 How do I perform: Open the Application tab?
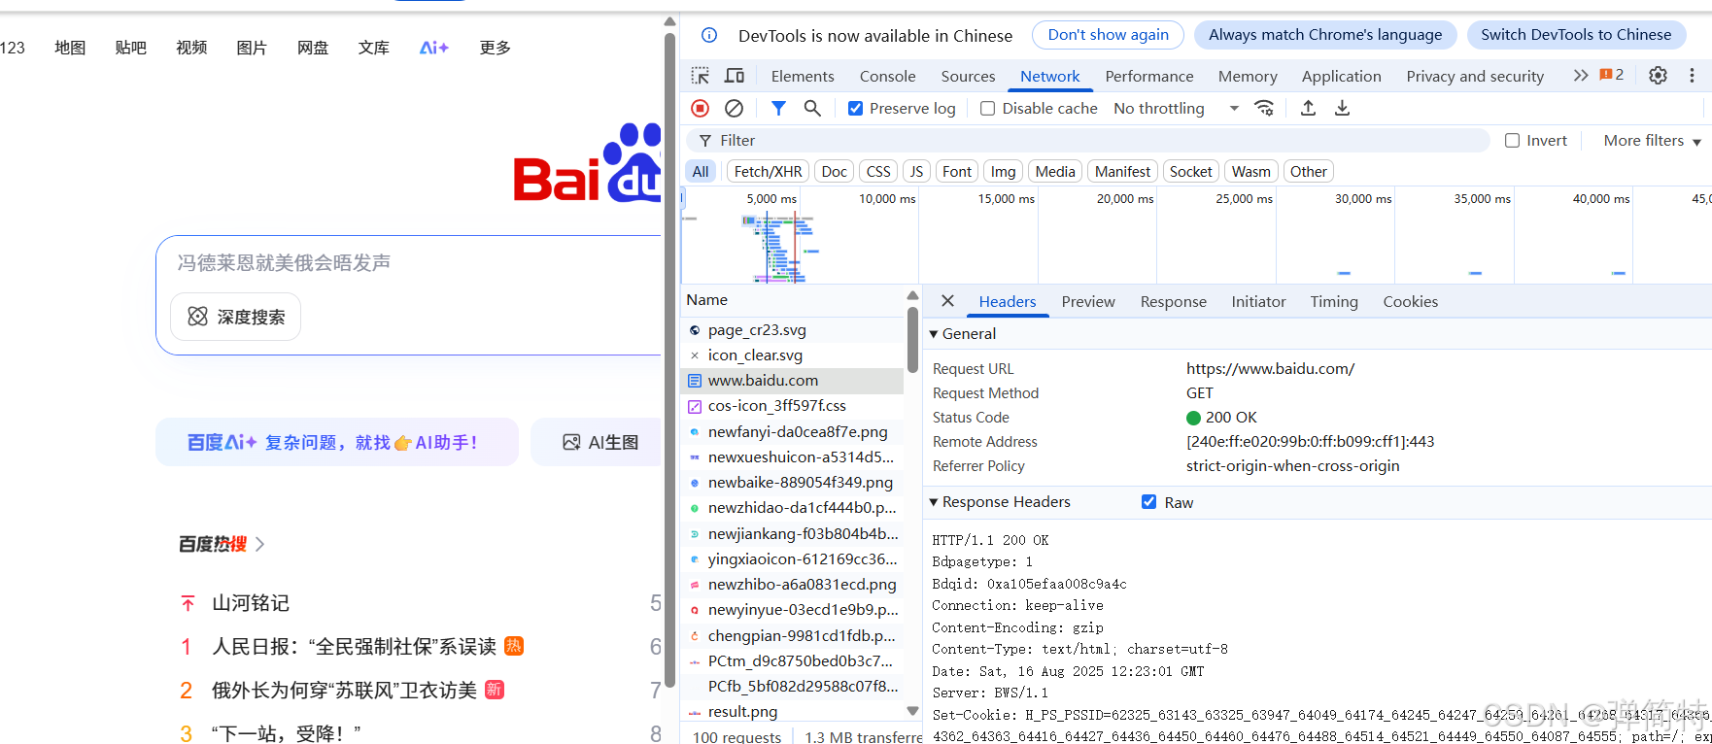(1341, 76)
